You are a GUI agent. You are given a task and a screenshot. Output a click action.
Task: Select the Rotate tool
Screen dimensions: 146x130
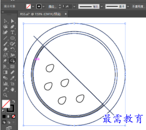click(x=12, y=49)
